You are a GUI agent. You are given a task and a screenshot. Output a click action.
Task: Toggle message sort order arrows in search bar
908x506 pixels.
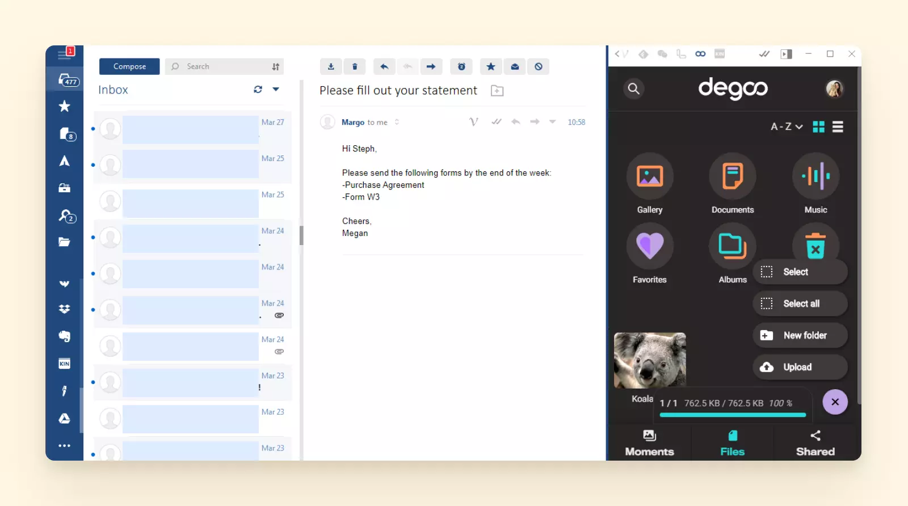(x=276, y=67)
